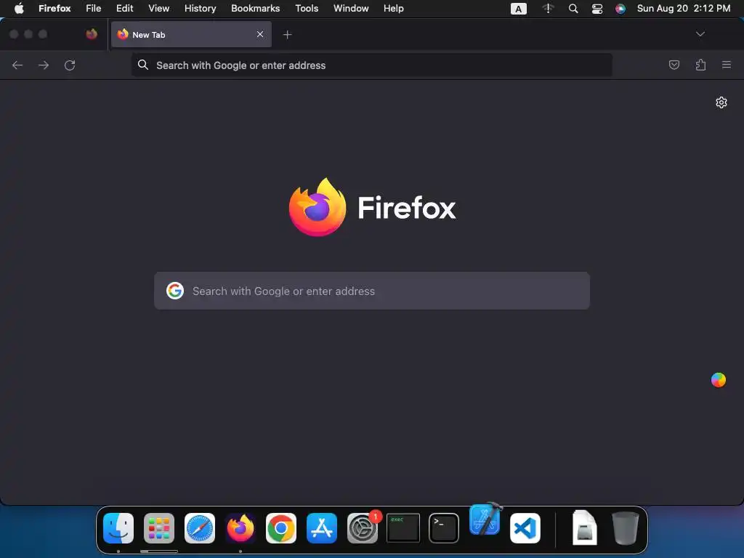This screenshot has width=744, height=558.
Task: Open App Store from the Dock
Action: click(322, 528)
